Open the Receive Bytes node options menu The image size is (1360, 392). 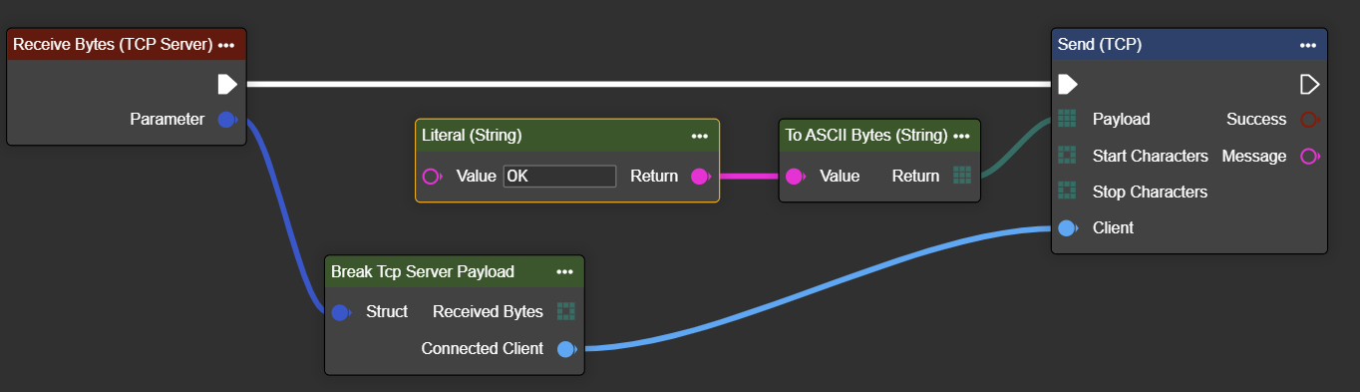point(226,45)
